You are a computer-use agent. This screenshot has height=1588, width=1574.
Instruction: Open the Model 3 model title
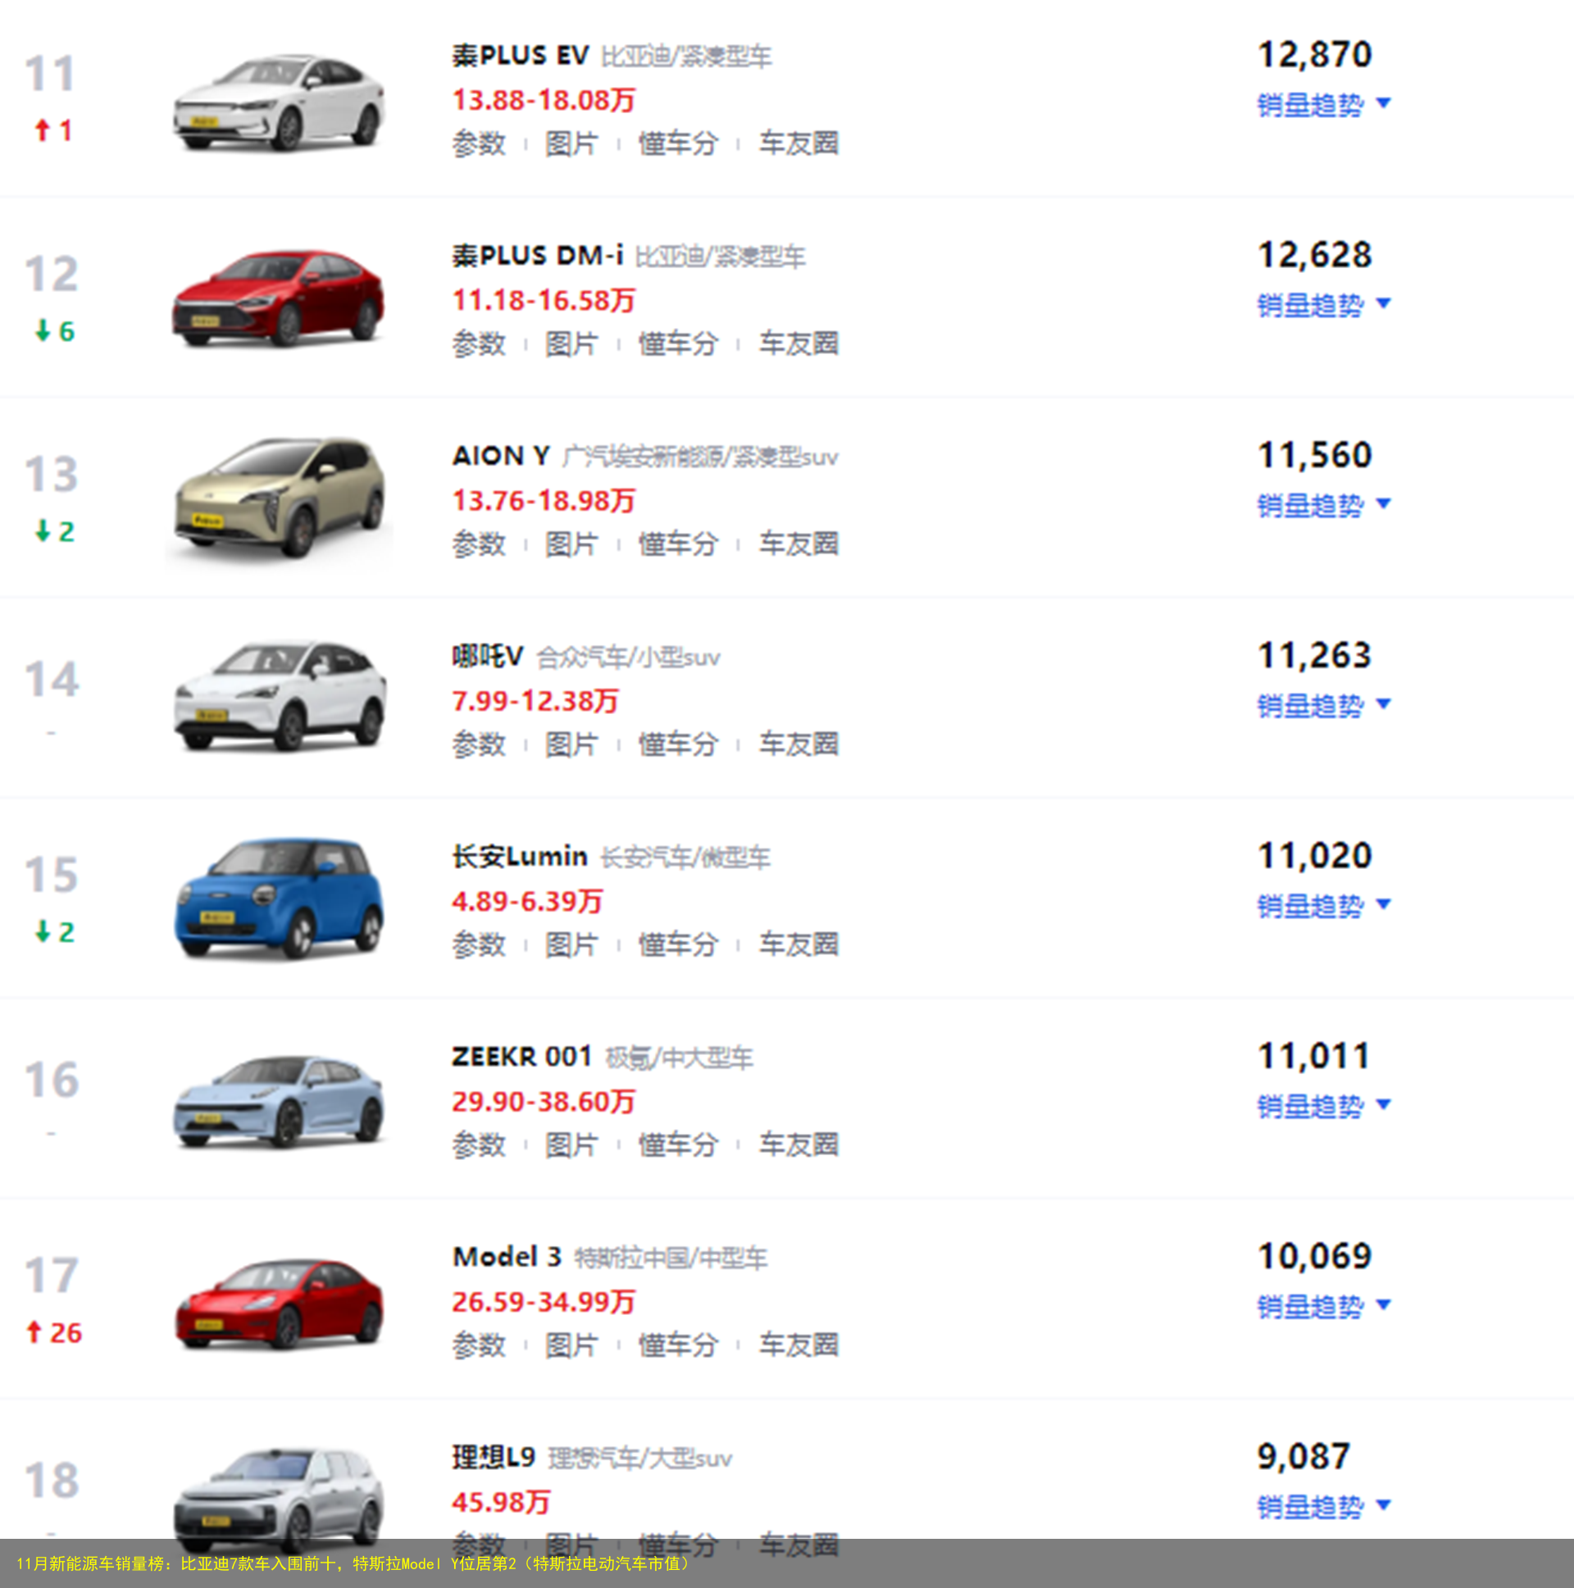(x=507, y=1257)
